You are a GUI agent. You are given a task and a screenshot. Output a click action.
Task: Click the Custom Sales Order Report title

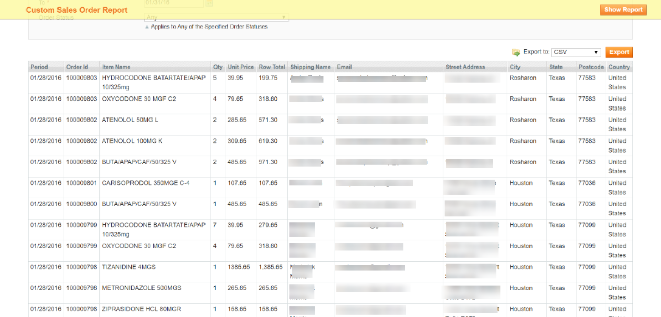point(76,10)
